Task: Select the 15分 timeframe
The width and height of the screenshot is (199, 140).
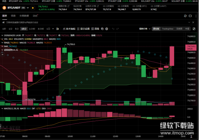Action: click(24, 29)
